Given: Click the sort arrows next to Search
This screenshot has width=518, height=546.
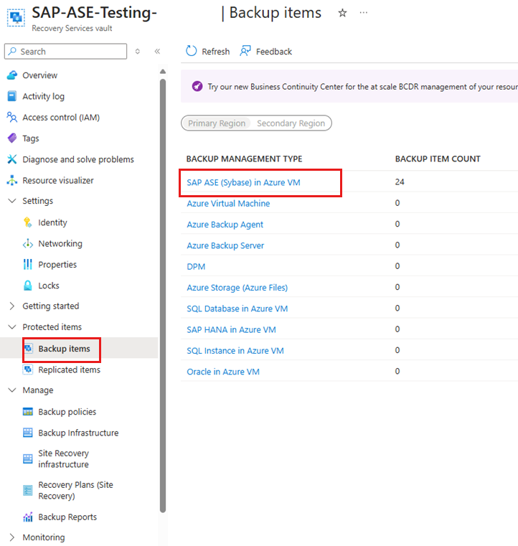Looking at the screenshot, I should coord(138,52).
